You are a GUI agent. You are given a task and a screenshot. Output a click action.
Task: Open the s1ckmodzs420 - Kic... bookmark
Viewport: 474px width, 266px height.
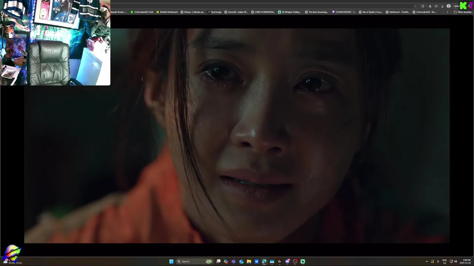[x=424, y=12]
